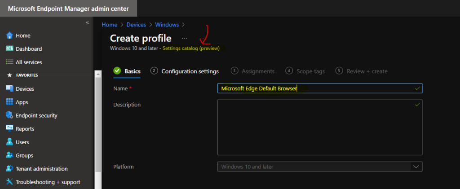Open Home in the left menu

[x=23, y=35]
